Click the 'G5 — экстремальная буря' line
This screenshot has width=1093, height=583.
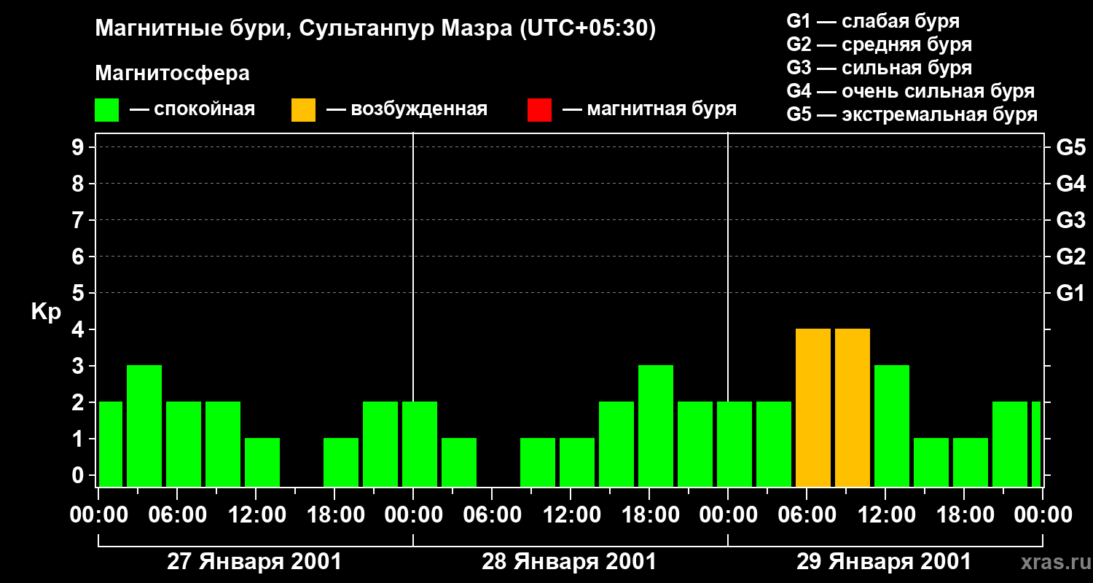912,114
